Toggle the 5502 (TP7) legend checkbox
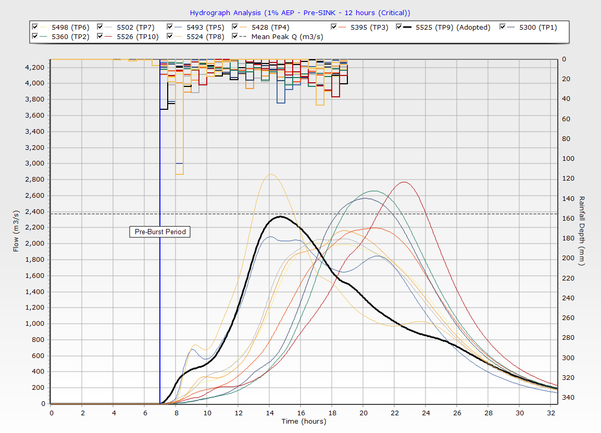 [x=100, y=27]
